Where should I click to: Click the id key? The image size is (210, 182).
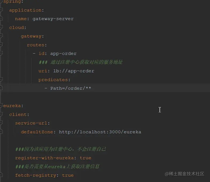tap(41, 53)
